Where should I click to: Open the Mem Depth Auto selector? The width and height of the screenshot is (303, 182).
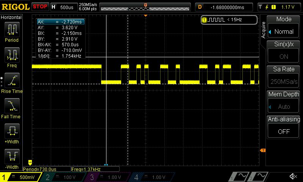click(283, 107)
